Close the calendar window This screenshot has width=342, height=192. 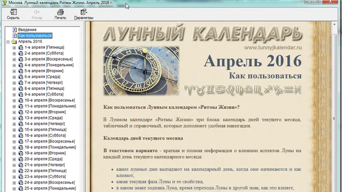[330, 2]
